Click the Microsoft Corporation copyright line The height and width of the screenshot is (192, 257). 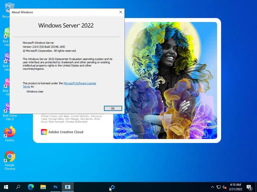pos(49,51)
